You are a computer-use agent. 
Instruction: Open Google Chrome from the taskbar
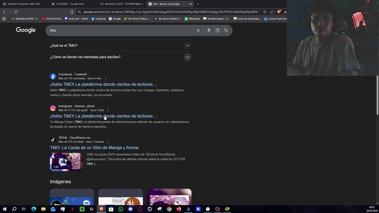(x=169, y=209)
